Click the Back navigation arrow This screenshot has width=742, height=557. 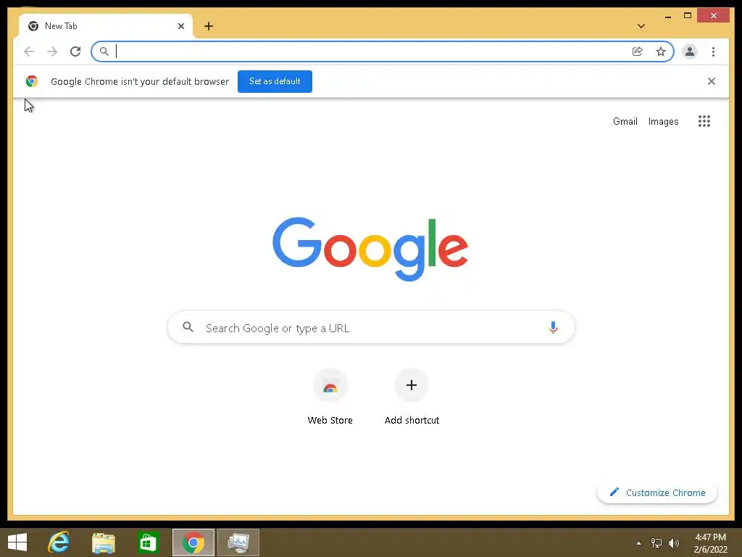[29, 51]
